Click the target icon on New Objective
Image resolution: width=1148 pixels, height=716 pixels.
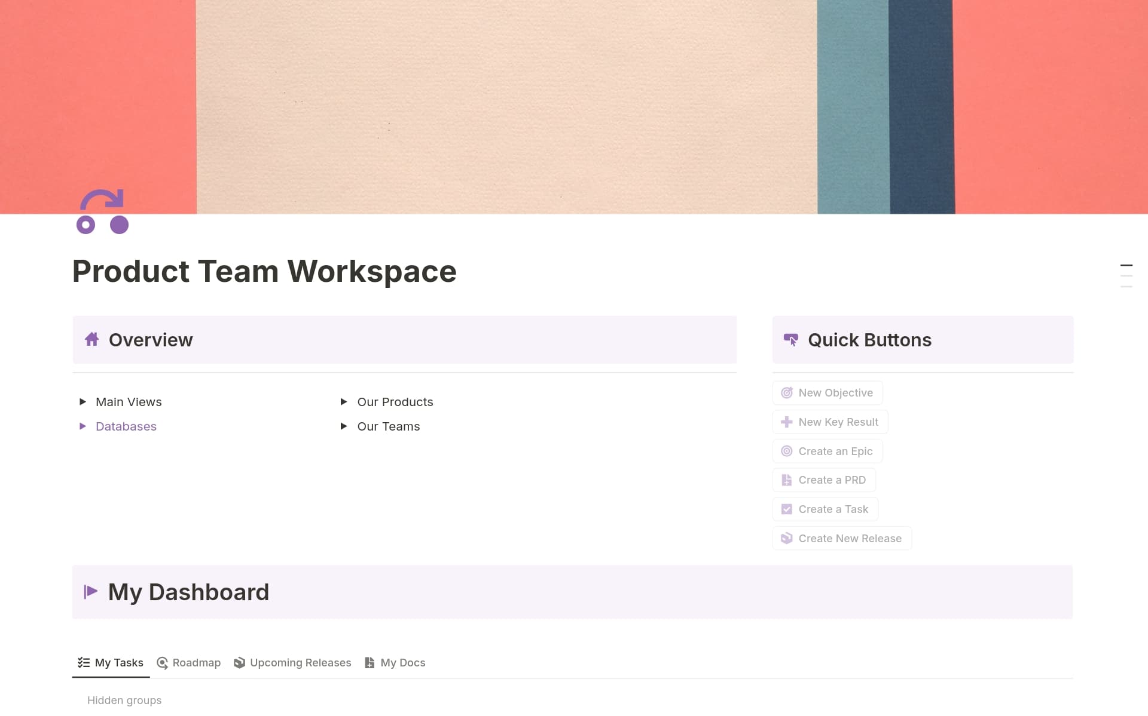click(x=787, y=392)
